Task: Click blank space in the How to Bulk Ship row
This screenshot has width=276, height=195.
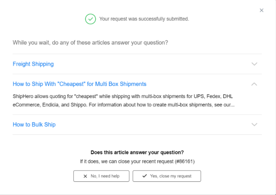Action: [x=151, y=125]
